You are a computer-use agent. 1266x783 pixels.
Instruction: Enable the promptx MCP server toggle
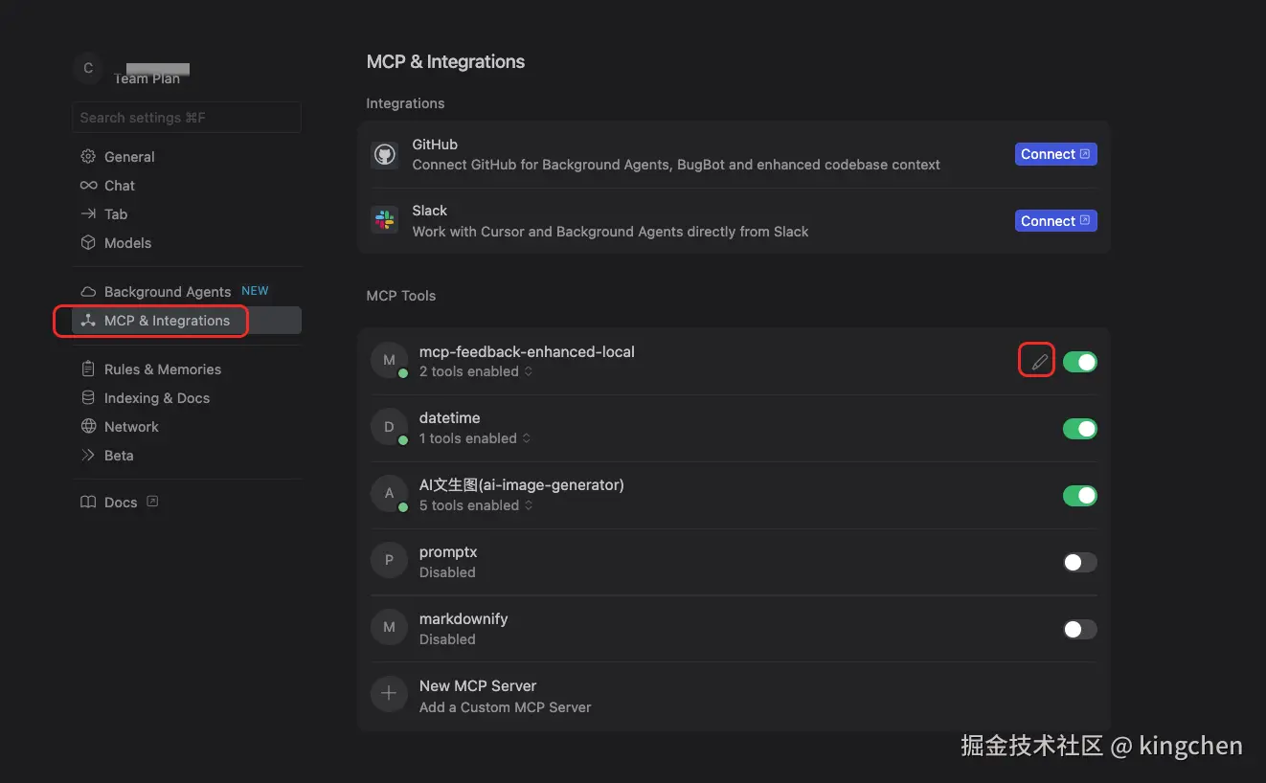pos(1080,563)
